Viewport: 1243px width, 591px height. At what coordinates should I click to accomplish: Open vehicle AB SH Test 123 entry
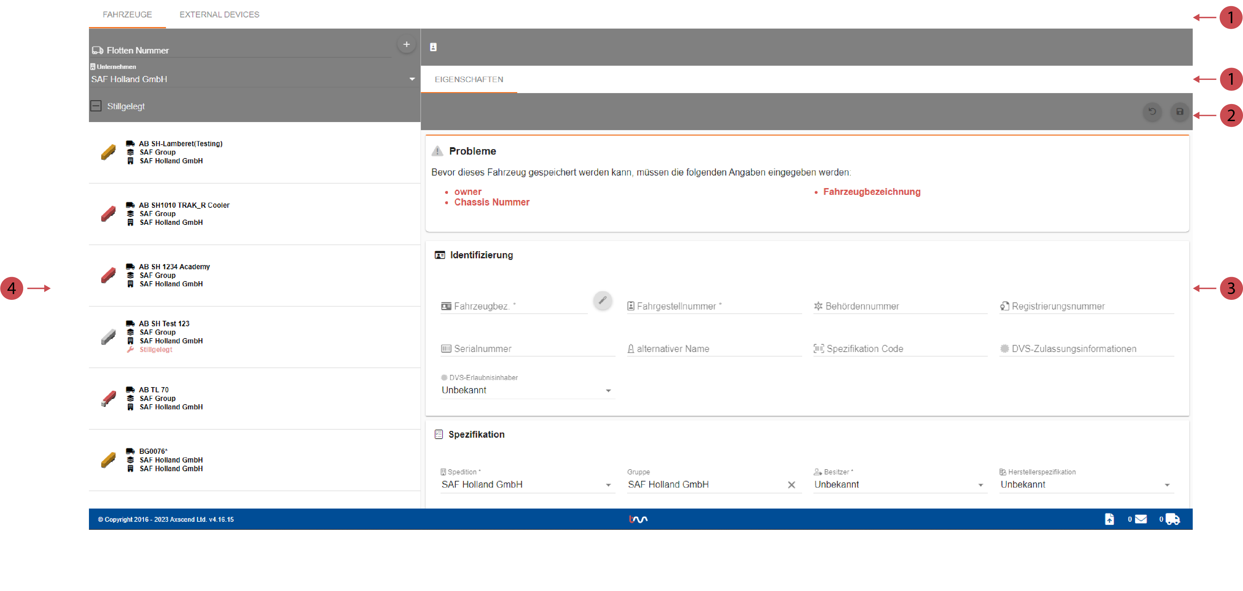(164, 323)
